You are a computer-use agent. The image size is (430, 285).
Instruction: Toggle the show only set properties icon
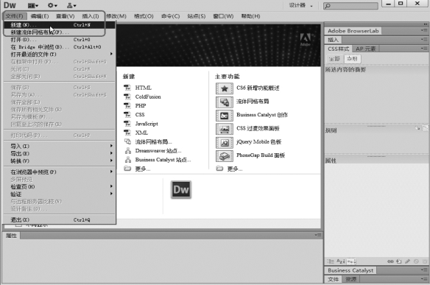tap(351, 261)
